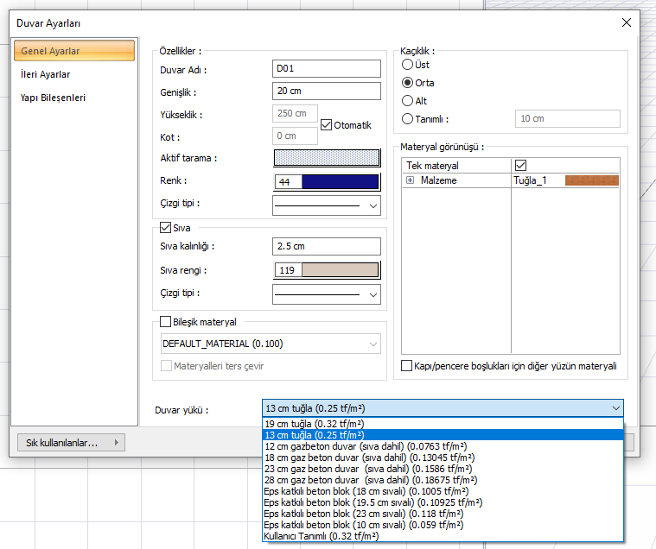
Task: Open the Sıva Çizgi tipi dropdown
Action: click(x=327, y=294)
